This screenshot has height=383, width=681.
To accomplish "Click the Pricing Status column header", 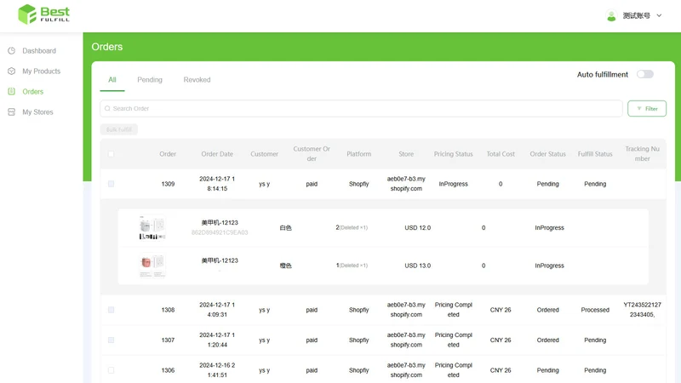I will pos(454,154).
